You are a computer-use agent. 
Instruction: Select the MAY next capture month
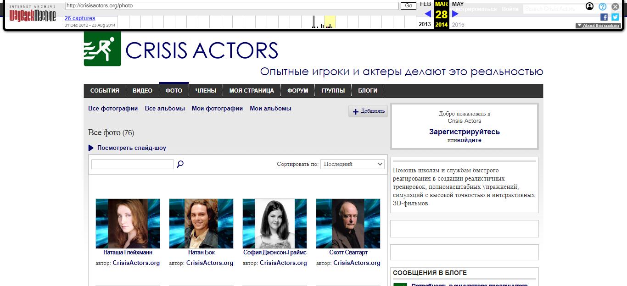click(458, 4)
